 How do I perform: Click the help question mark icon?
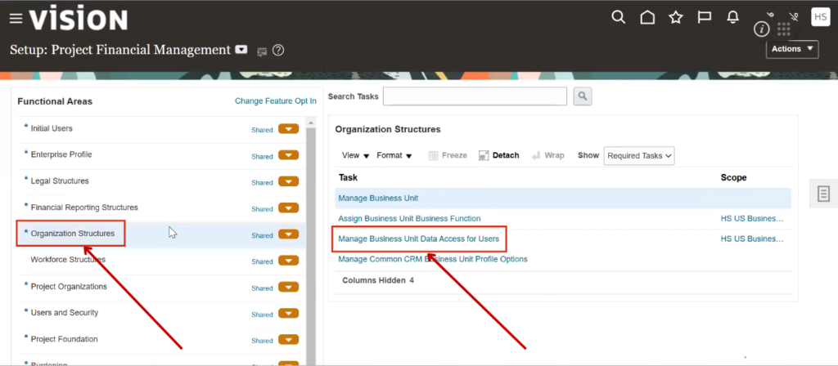pos(278,51)
